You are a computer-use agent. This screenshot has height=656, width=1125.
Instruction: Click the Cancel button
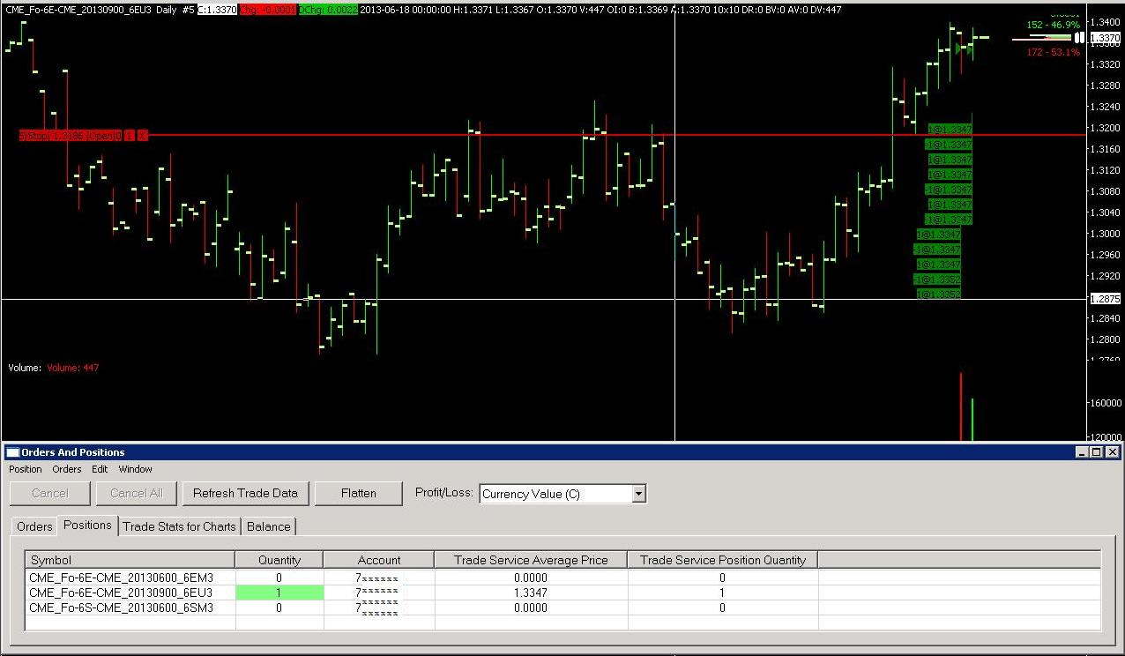(50, 493)
